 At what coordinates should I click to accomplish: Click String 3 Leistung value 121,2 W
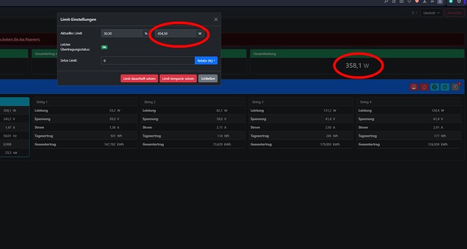tap(330, 110)
